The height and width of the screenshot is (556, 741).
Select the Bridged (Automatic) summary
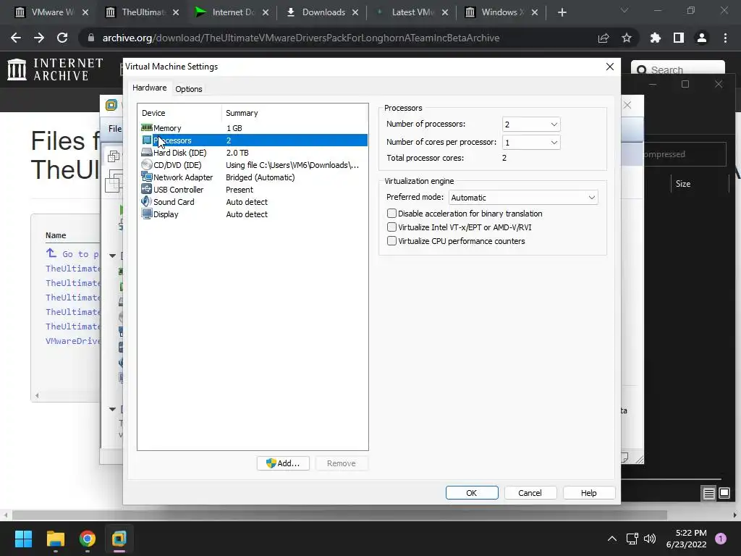(x=261, y=177)
